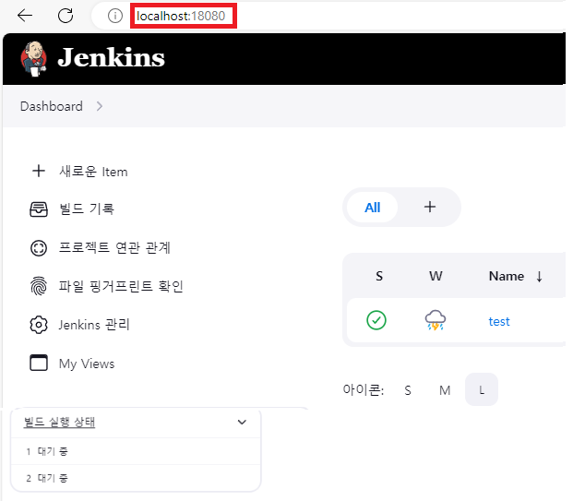The height and width of the screenshot is (501, 573).
Task: Click the plus icon next to 새로운 Item
Action: tap(39, 171)
